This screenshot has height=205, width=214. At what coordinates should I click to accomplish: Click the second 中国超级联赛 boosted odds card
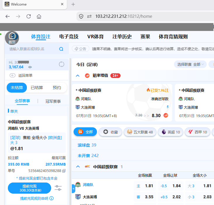pyautogui.click(x=194, y=102)
